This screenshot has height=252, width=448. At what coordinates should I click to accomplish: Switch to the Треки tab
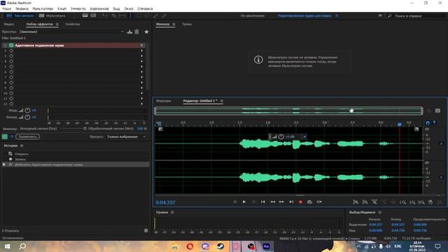coord(187,24)
